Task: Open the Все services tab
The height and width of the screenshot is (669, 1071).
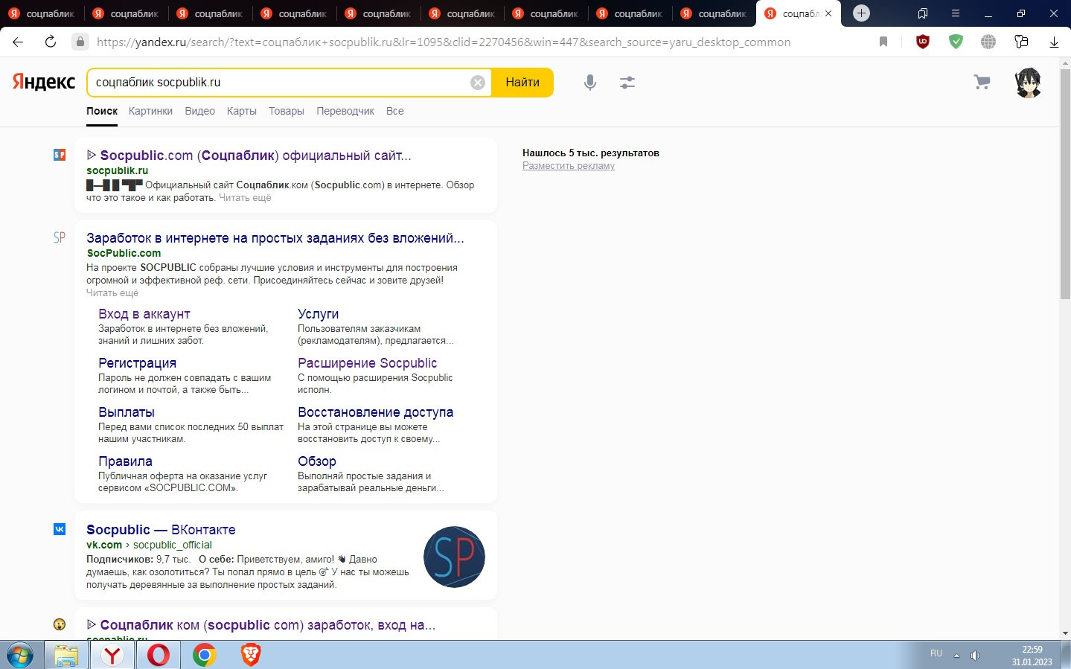Action: 395,111
